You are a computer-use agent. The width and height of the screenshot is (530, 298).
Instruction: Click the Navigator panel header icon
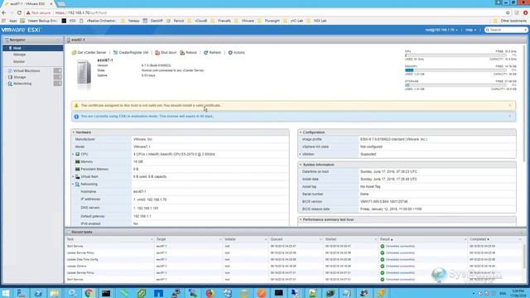[x=7, y=40]
